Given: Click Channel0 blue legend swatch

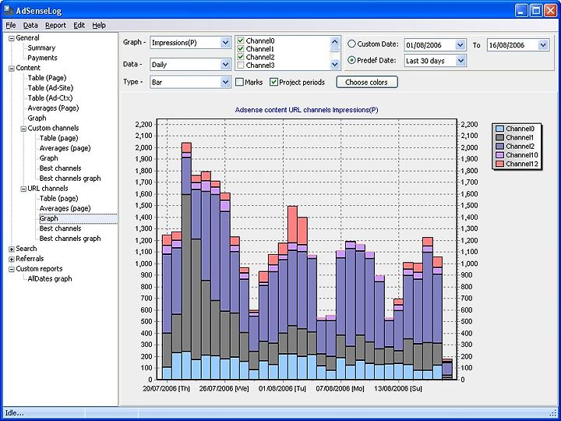Looking at the screenshot, I should [x=499, y=129].
